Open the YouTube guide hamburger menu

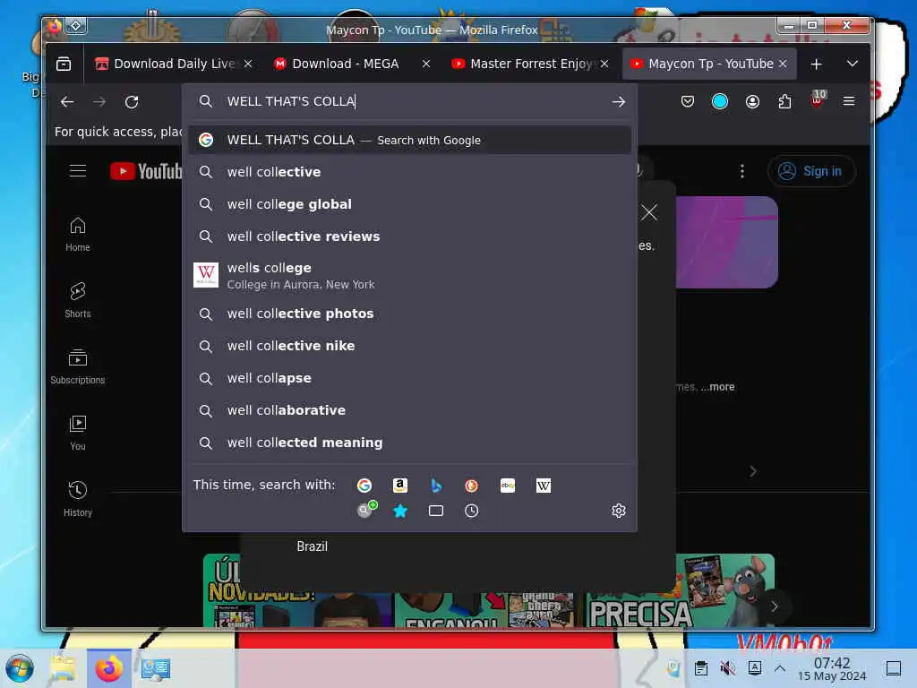coord(78,171)
